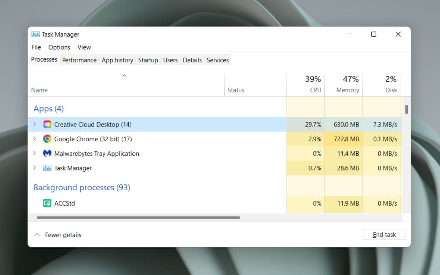Image resolution: width=440 pixels, height=275 pixels.
Task: Click the Google Chrome icon in process list
Action: point(47,139)
